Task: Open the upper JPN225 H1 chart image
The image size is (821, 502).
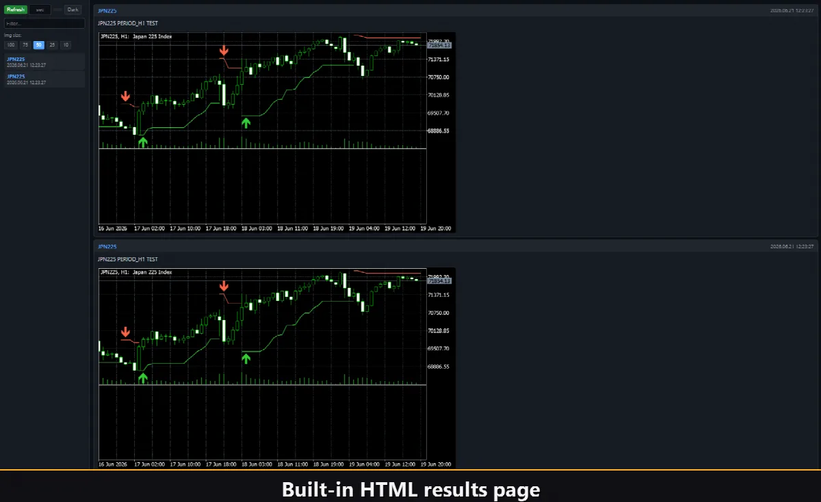Action: 277,132
